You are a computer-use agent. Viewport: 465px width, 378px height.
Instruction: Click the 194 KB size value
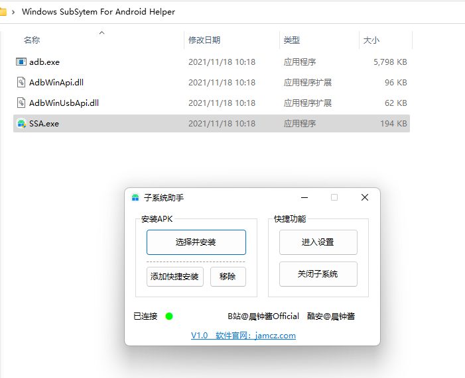(x=393, y=123)
